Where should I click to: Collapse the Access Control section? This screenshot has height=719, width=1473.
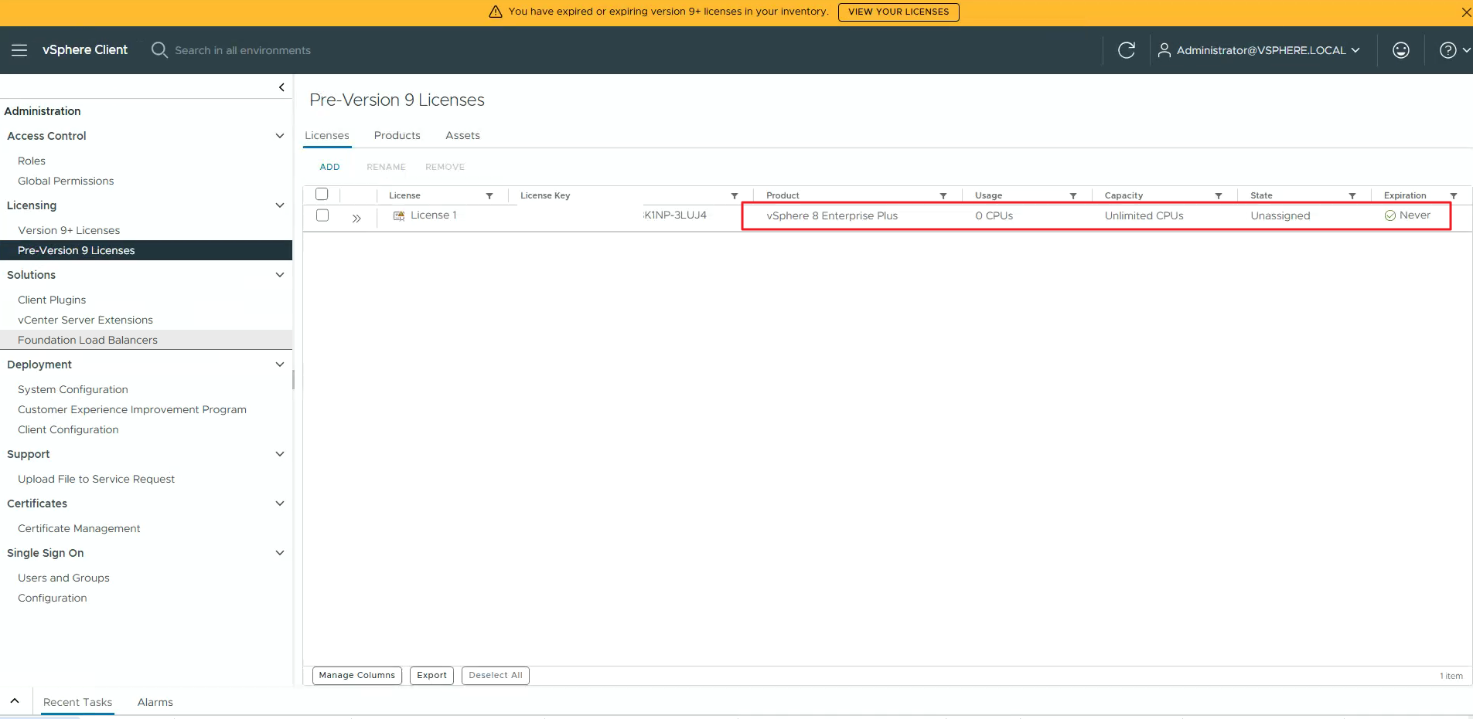[x=280, y=136]
